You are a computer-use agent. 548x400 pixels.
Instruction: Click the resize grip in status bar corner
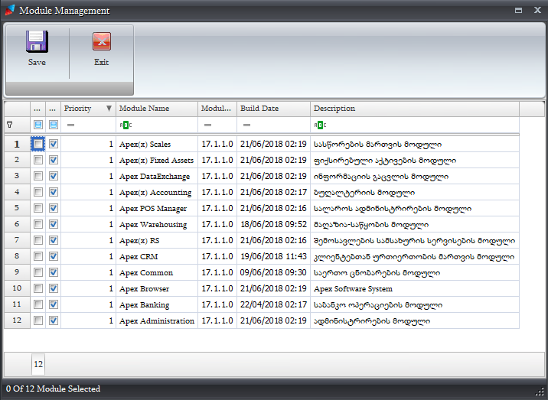540,392
